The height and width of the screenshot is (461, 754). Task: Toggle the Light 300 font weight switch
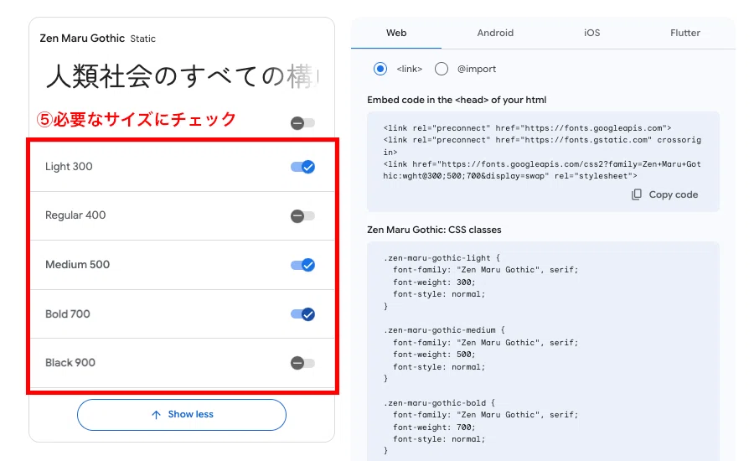[302, 167]
